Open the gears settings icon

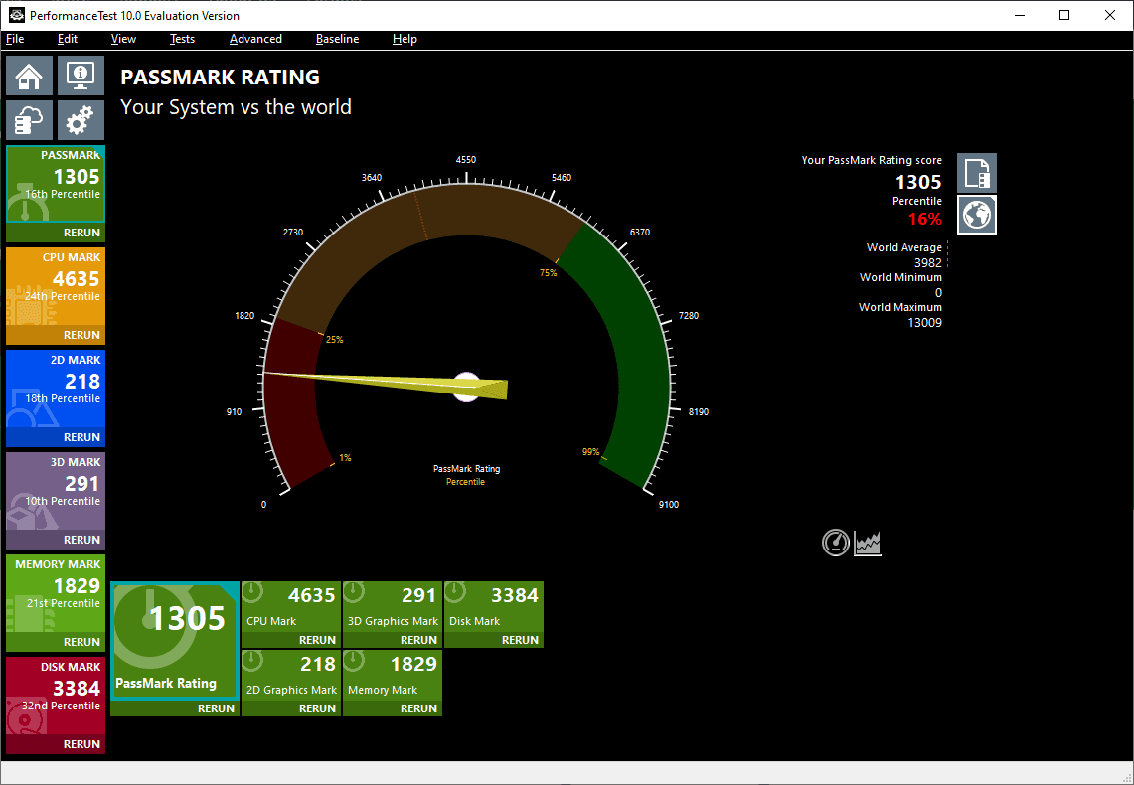[x=81, y=119]
